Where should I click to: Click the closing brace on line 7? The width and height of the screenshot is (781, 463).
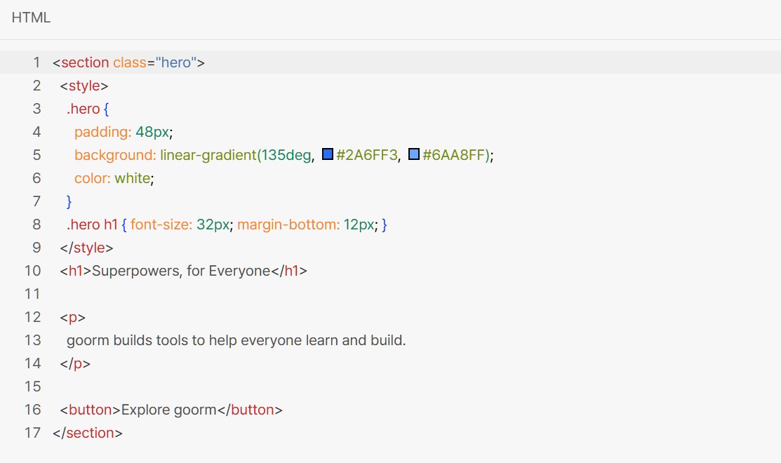tap(69, 201)
